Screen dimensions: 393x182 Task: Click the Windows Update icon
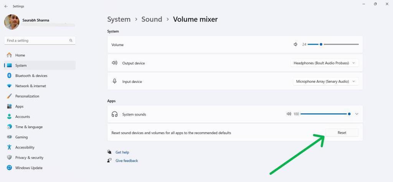9,168
